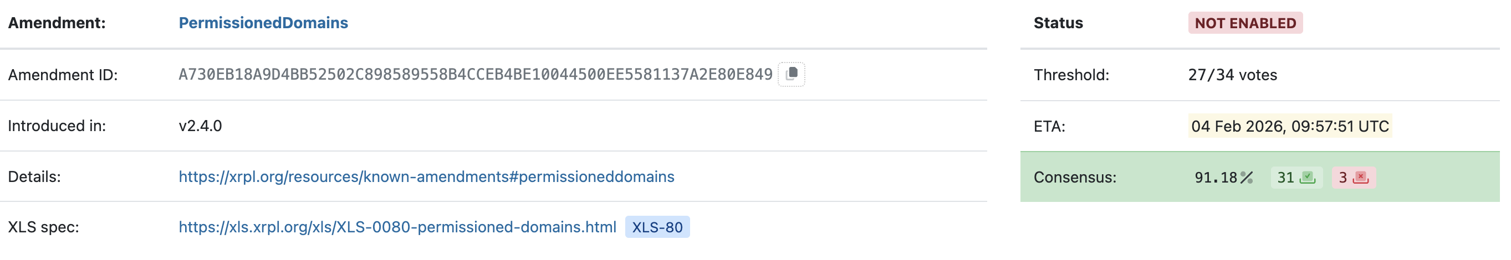Click the v2.4.0 version text
Screen dimensions: 1511x260
coord(200,126)
